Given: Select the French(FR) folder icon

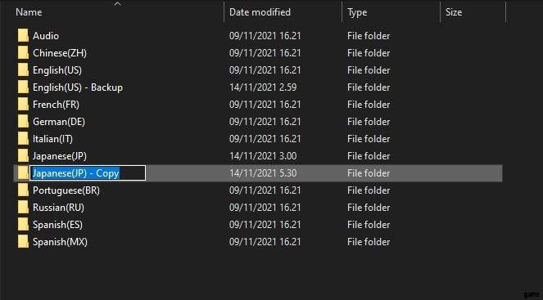Looking at the screenshot, I should [23, 105].
